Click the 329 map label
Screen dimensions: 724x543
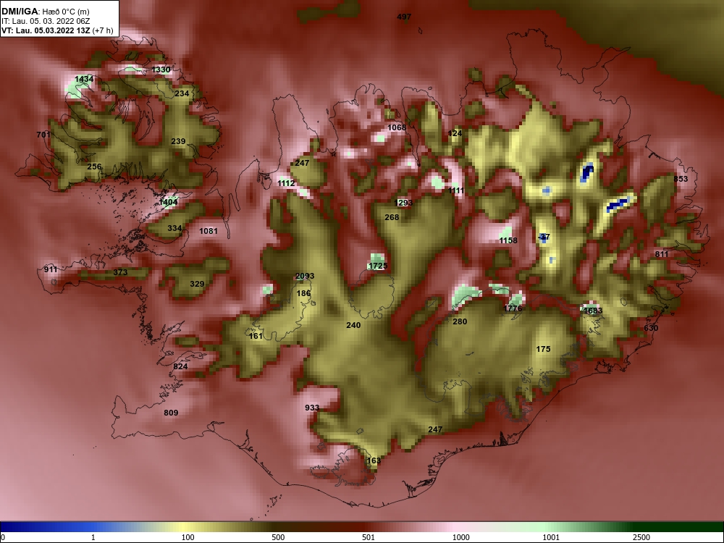(x=197, y=284)
